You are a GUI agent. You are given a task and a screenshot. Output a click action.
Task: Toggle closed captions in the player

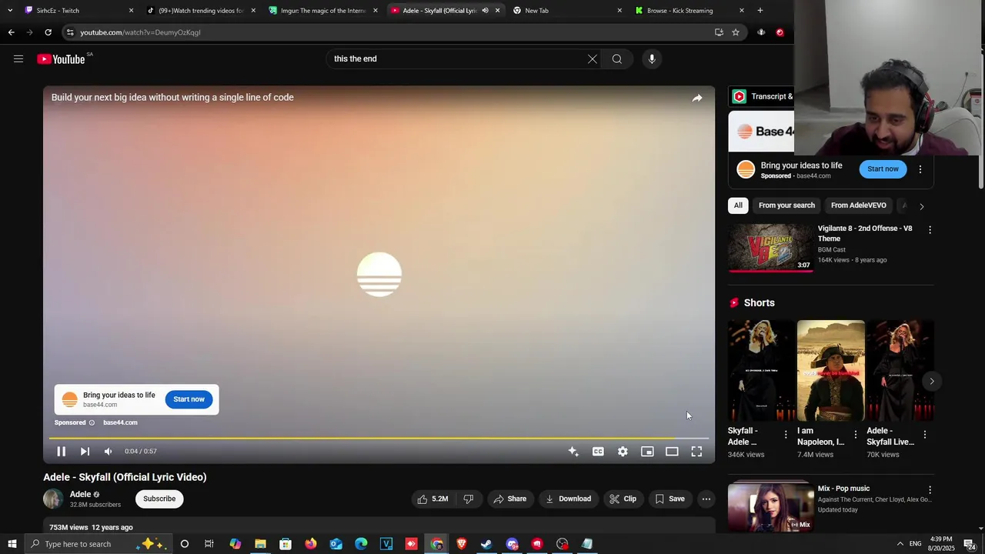pos(598,452)
